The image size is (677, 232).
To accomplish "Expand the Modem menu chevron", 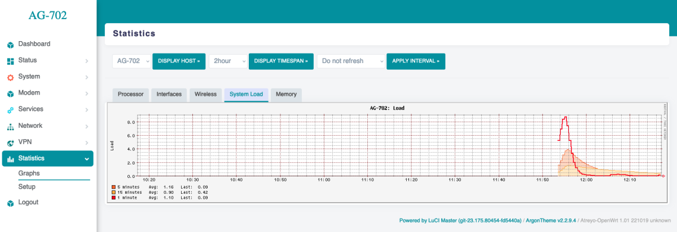I will pos(86,93).
